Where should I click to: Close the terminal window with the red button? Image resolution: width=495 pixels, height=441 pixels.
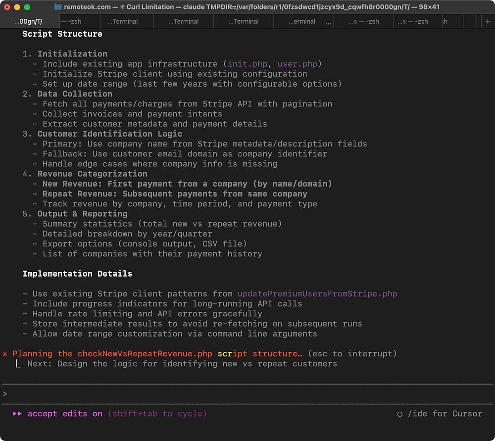pyautogui.click(x=7, y=7)
